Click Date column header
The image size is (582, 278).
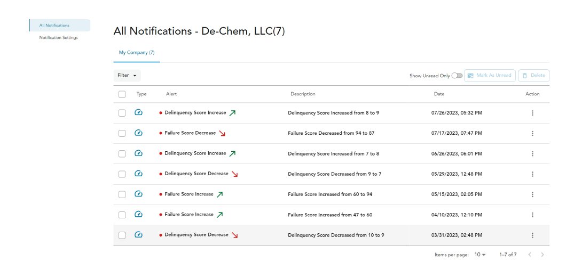pyautogui.click(x=439, y=94)
